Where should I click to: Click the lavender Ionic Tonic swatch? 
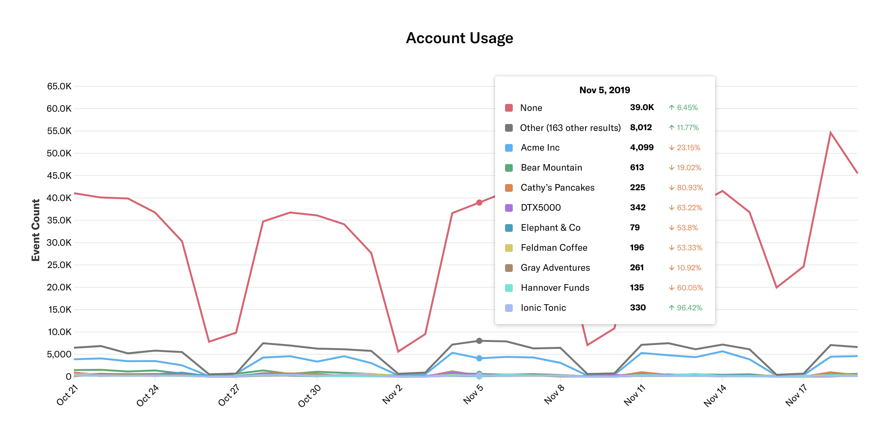[509, 308]
